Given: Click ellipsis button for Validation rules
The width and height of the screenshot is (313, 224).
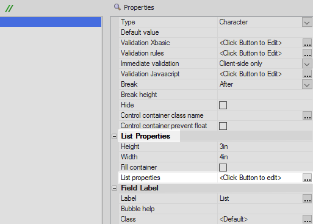Looking at the screenshot, I should (x=307, y=53).
